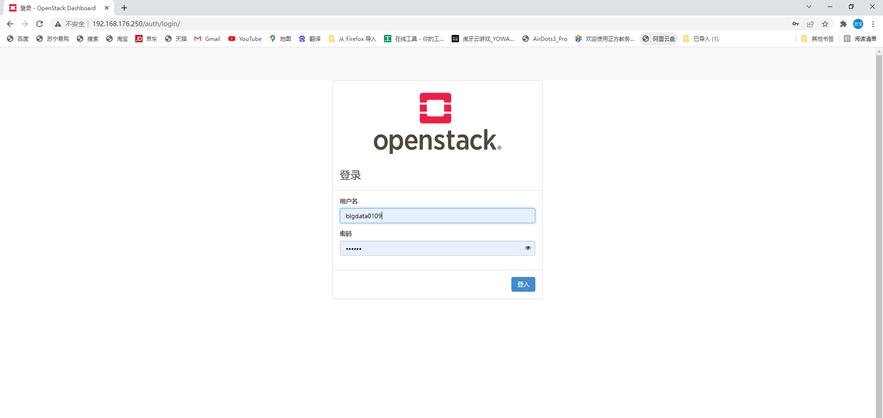Viewport: 883px width, 418px height.
Task: Open the 地图 maps bookmark
Action: click(281, 39)
